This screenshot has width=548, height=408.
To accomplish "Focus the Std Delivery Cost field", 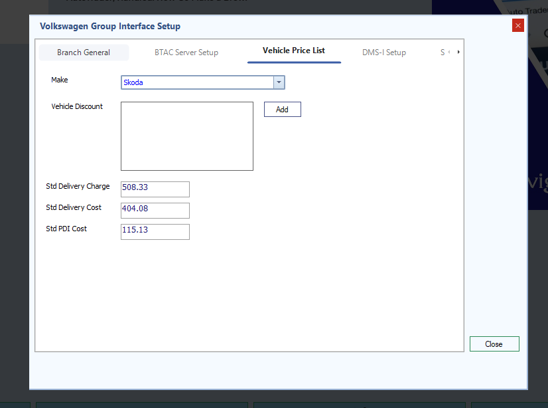I will pos(155,211).
